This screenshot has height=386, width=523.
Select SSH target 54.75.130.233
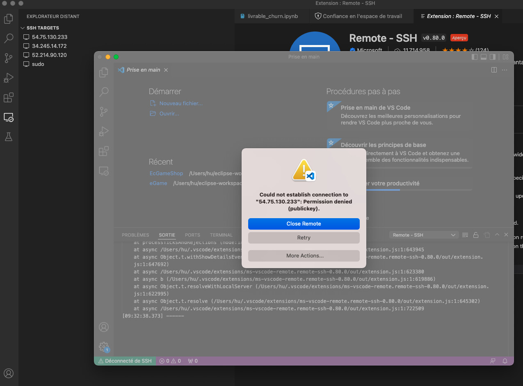(50, 37)
